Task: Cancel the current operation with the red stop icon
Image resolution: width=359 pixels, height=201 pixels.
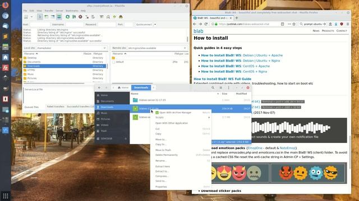Action: pos(80,17)
